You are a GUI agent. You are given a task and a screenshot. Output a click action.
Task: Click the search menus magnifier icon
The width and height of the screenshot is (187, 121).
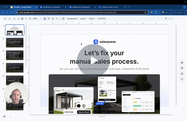5,19
